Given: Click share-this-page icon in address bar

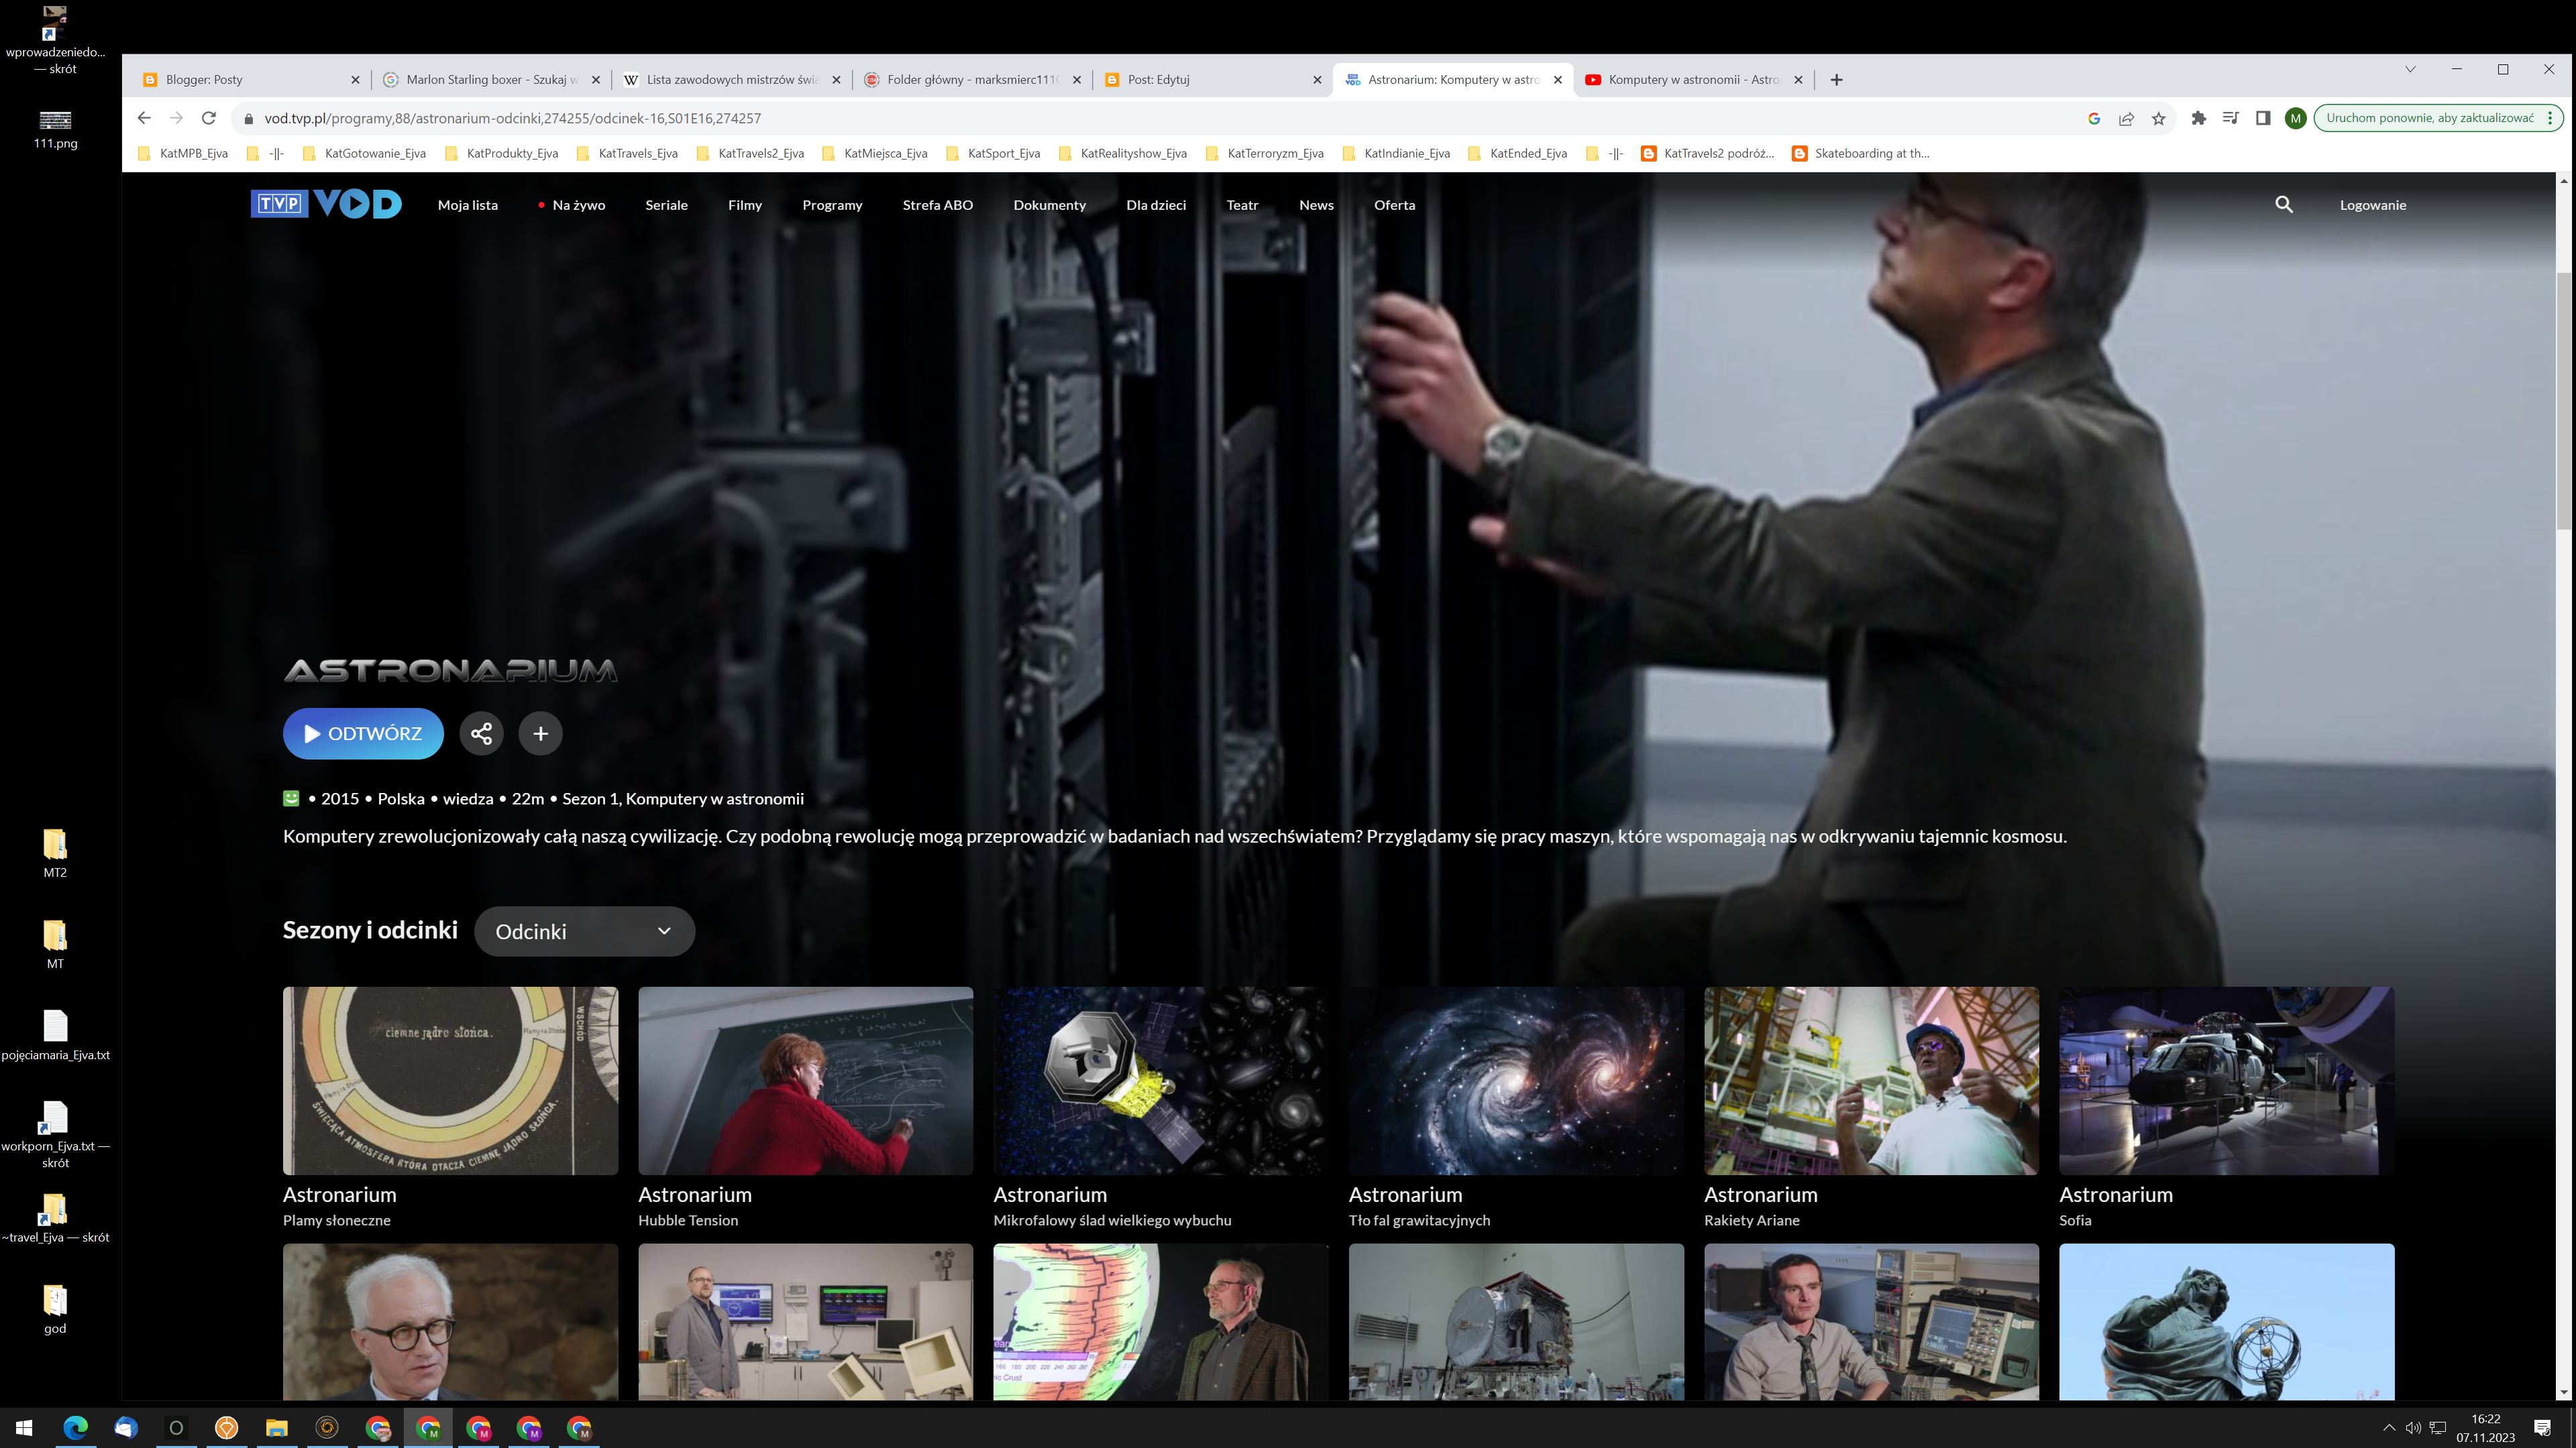Looking at the screenshot, I should (2126, 118).
